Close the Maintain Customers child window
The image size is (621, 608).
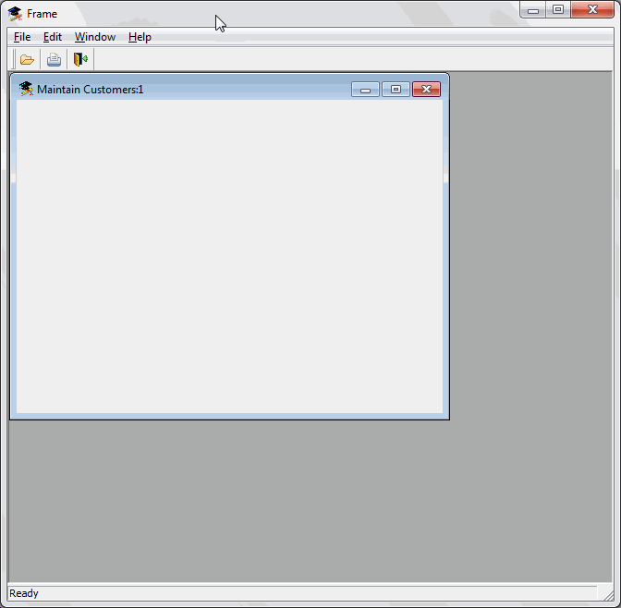(x=426, y=90)
